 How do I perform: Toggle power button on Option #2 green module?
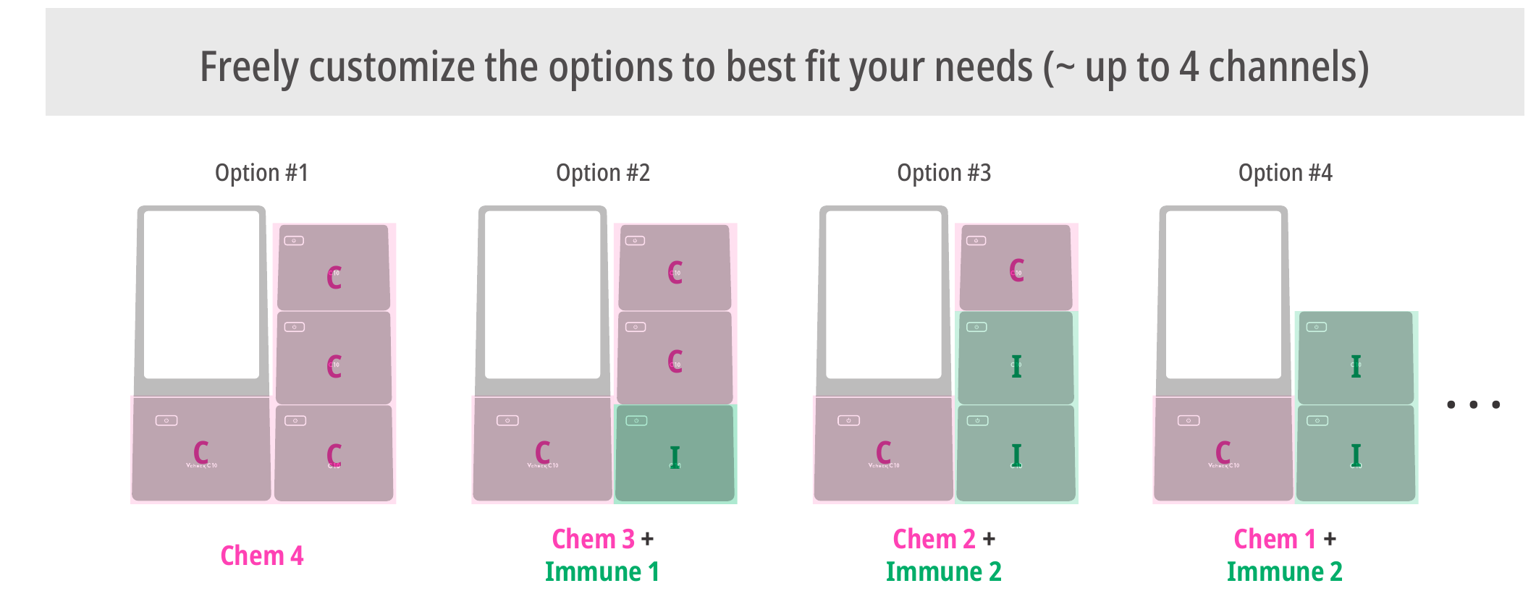(636, 421)
